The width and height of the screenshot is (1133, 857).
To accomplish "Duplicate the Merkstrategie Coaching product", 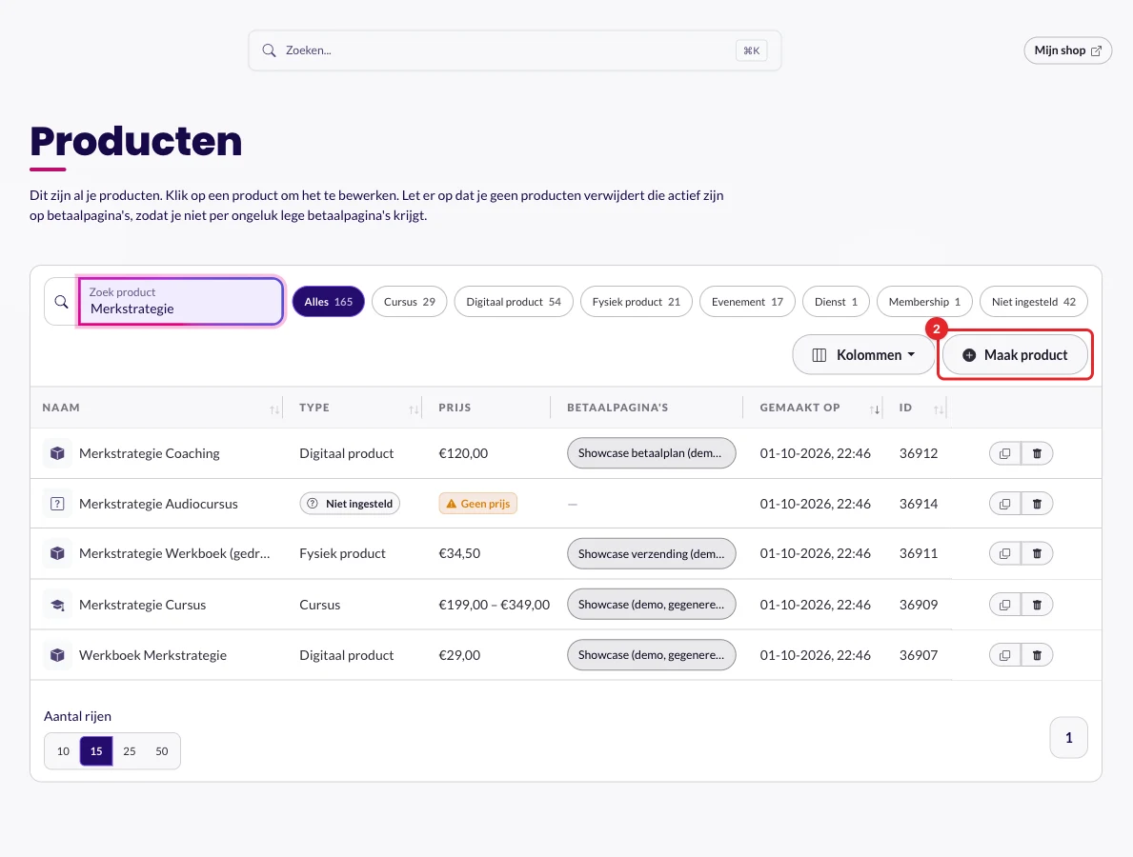I will [x=1004, y=453].
